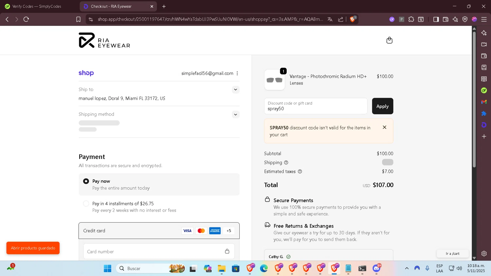Close the Checkout RIA Eyewear tab

(x=152, y=6)
